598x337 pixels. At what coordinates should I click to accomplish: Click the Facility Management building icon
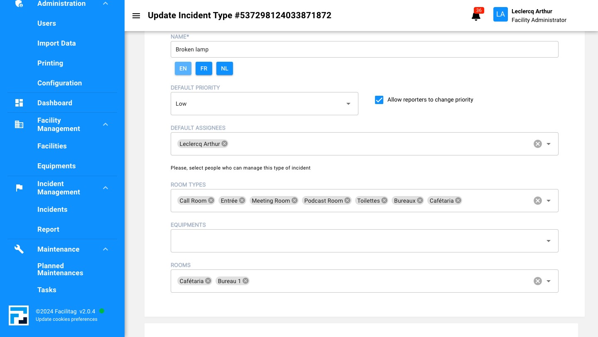pyautogui.click(x=19, y=124)
